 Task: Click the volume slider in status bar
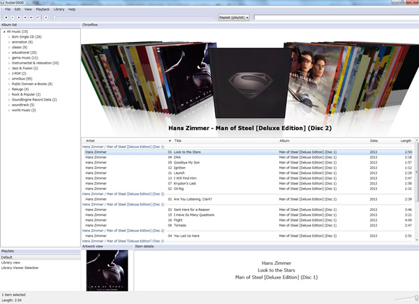(406, 298)
